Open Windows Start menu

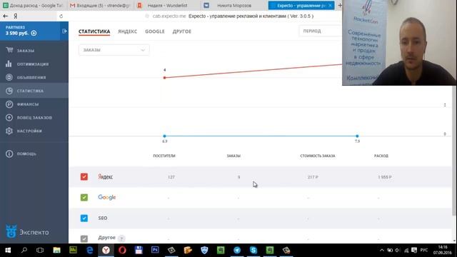(8, 250)
